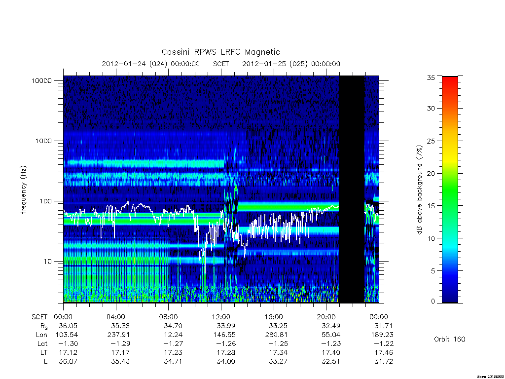This screenshot has height=379, width=505.
Task: Click the 10 frequency tick label
Action: (48, 262)
